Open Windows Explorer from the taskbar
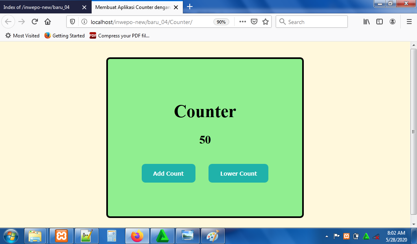Screen dimensions: 417x244 point(35,236)
